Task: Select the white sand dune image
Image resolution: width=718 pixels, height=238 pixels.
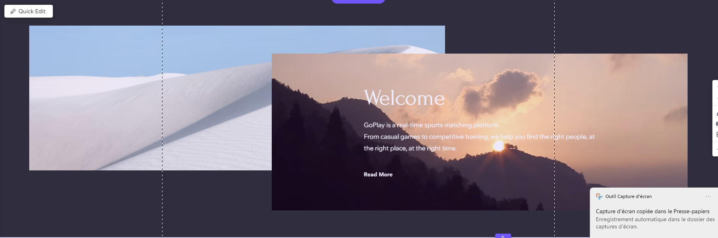Action: click(150, 98)
